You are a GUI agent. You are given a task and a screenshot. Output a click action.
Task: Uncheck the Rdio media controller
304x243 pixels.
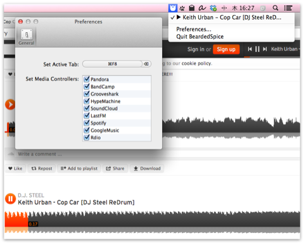(x=87, y=137)
